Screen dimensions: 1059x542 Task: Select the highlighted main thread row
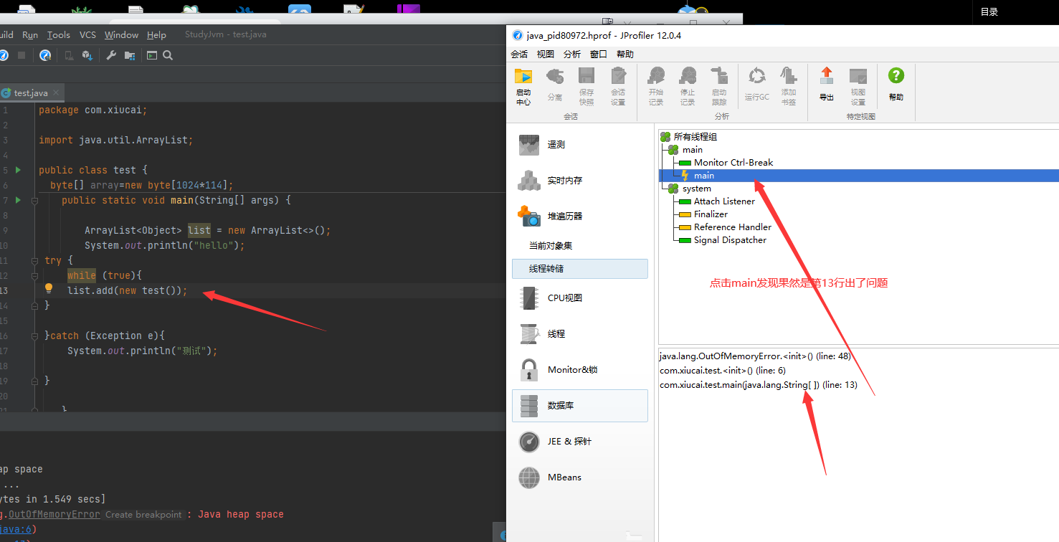858,176
